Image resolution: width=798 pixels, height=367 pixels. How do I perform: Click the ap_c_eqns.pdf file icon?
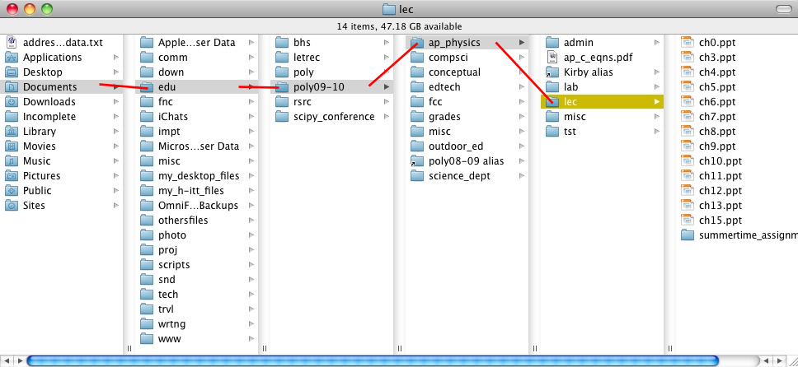552,58
